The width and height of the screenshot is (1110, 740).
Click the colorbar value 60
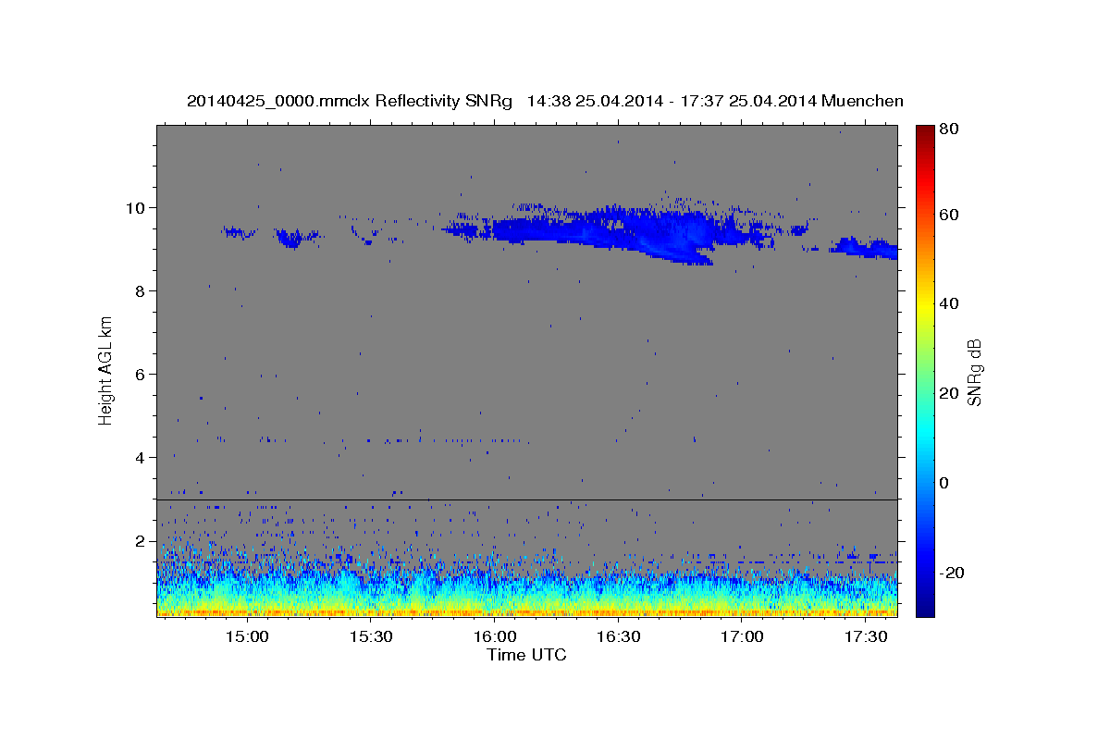point(951,215)
